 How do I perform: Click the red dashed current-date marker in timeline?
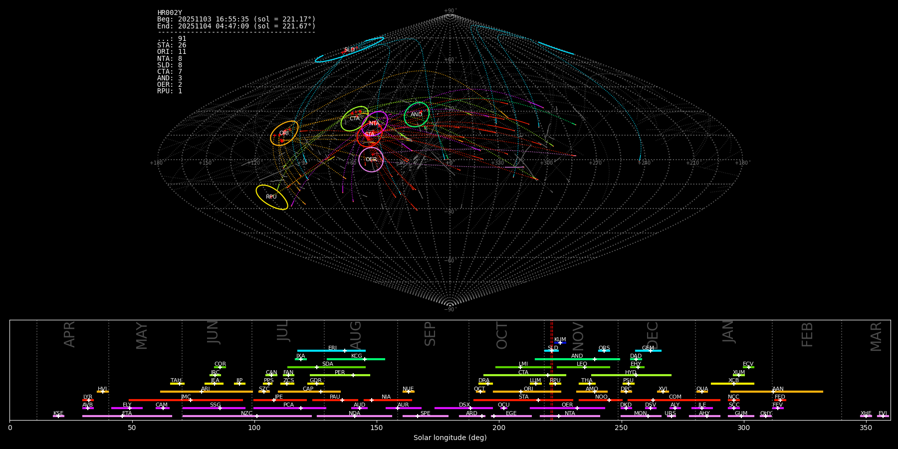[551, 370]
